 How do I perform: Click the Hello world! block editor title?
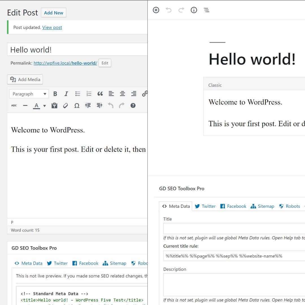pyautogui.click(x=252, y=59)
